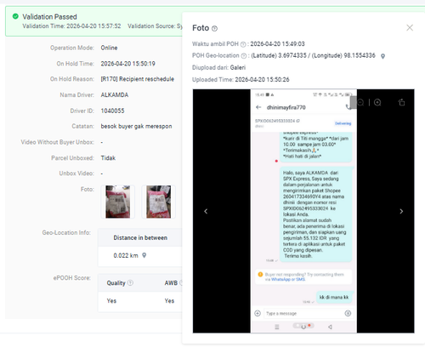425x347 pixels.
Task: Click phone menu navigation icon
Action: click(277, 327)
